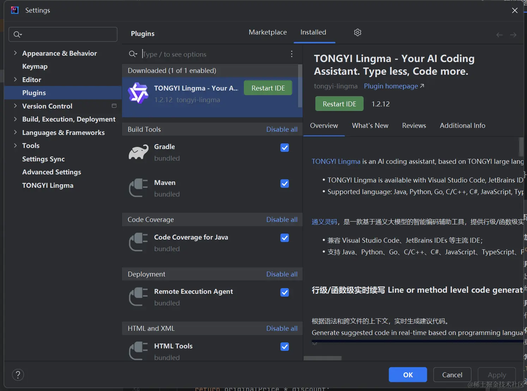
Task: Expand Appearance & Behavior section
Action: [15, 53]
